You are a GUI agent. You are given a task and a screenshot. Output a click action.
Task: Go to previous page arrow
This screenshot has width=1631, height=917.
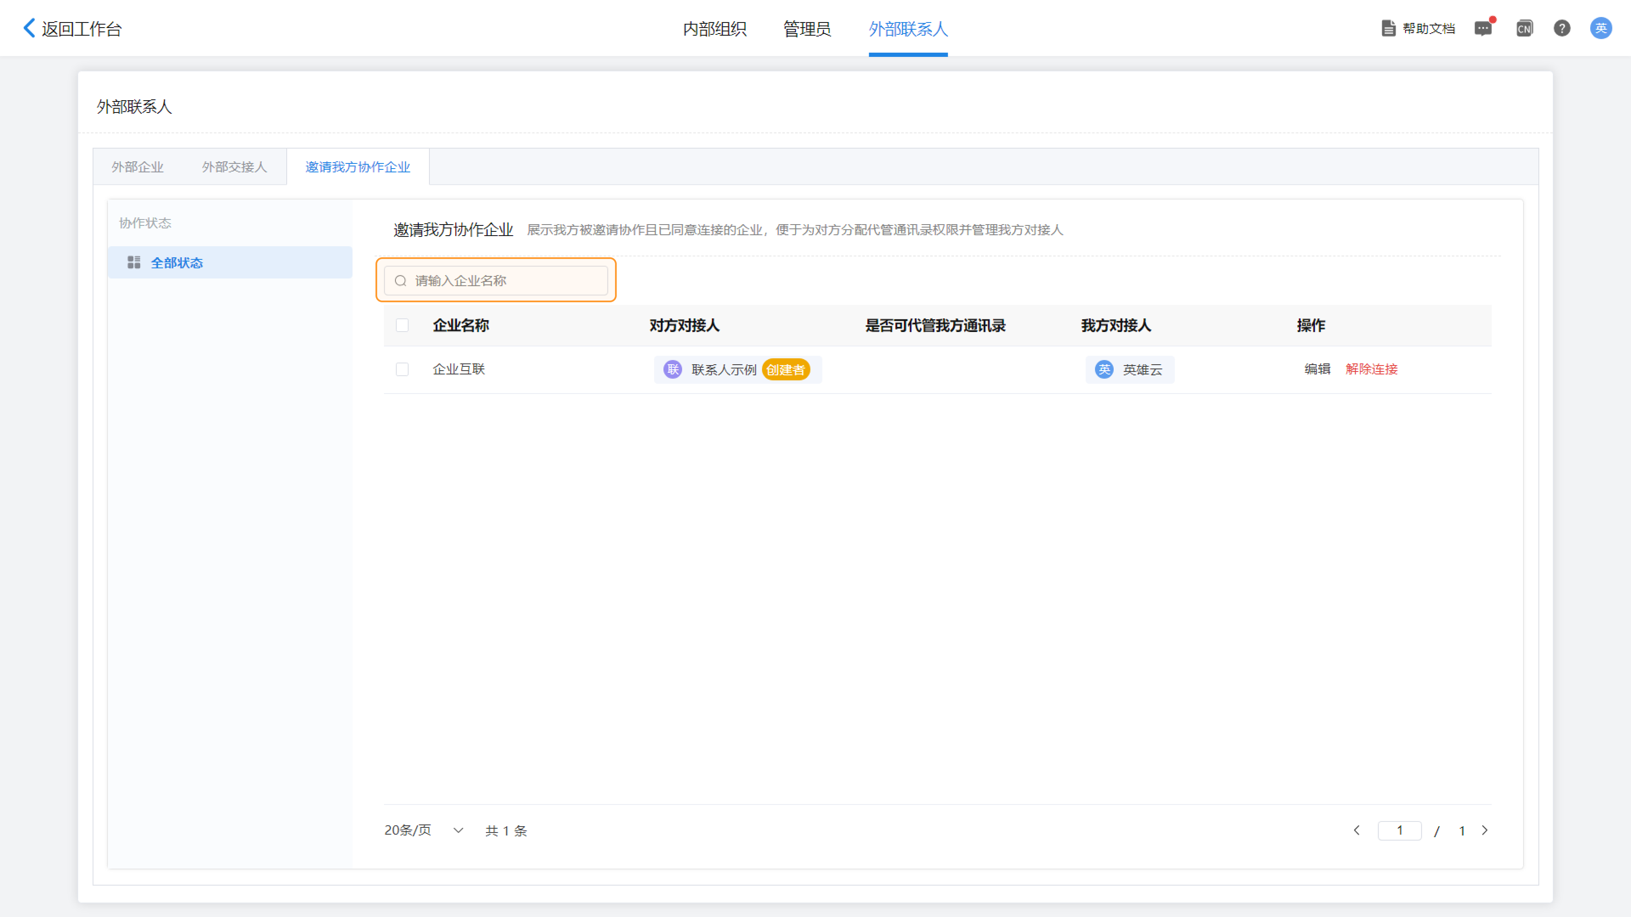[1357, 830]
